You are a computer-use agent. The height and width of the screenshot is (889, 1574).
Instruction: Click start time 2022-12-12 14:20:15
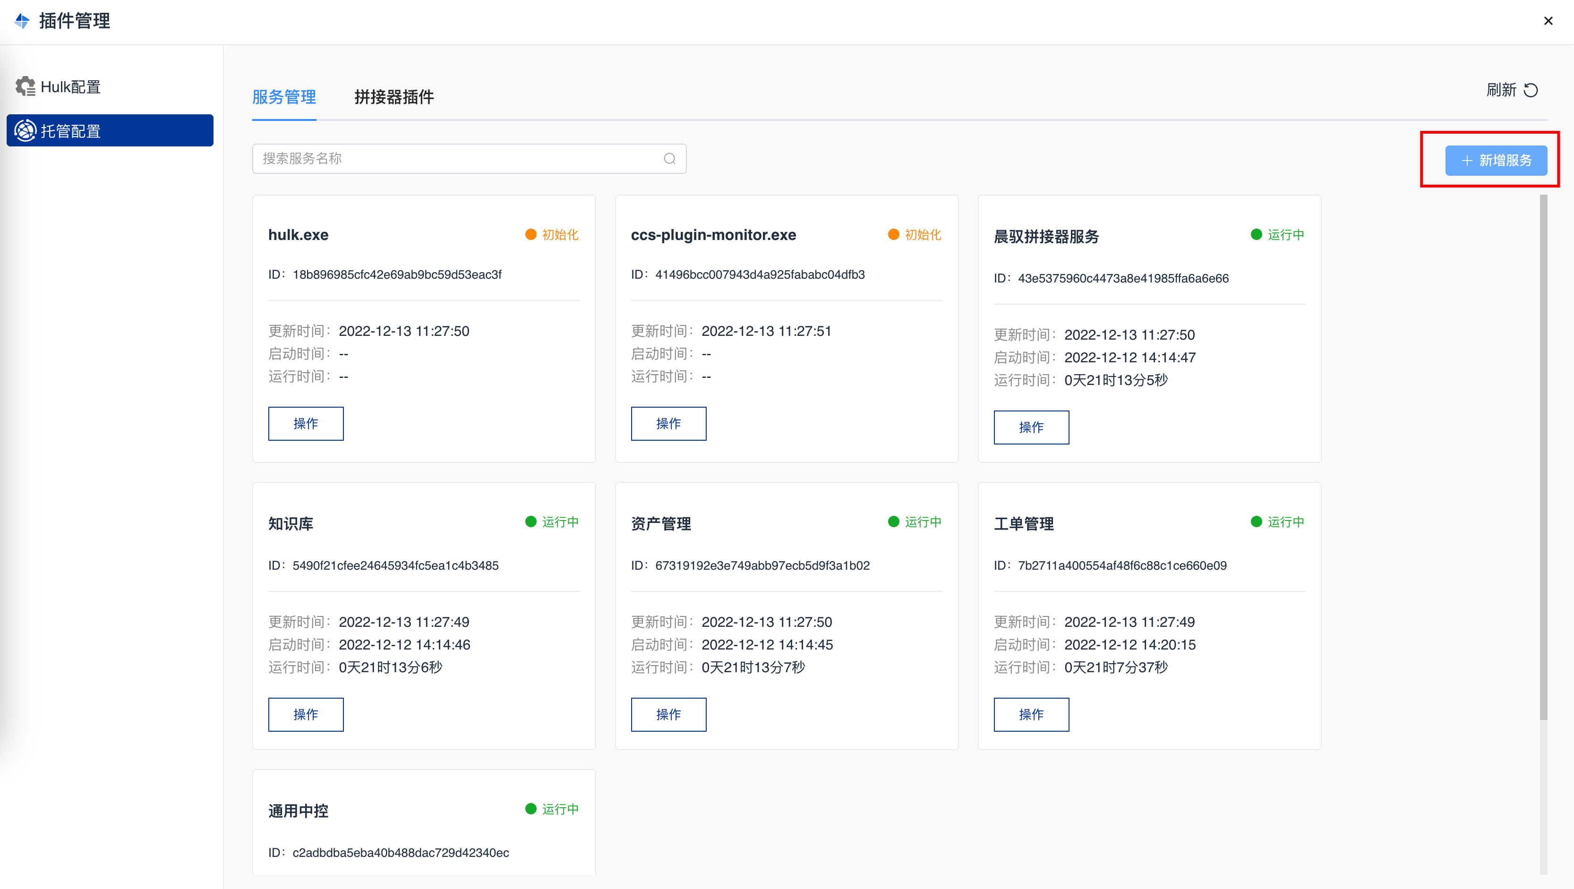[x=1130, y=645]
